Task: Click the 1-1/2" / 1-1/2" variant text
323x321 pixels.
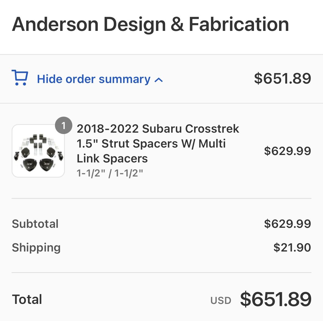Action: 110,173
